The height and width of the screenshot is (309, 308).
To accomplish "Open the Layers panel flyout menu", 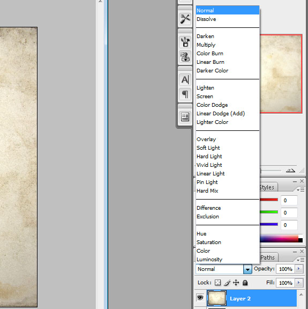I will tap(301, 260).
